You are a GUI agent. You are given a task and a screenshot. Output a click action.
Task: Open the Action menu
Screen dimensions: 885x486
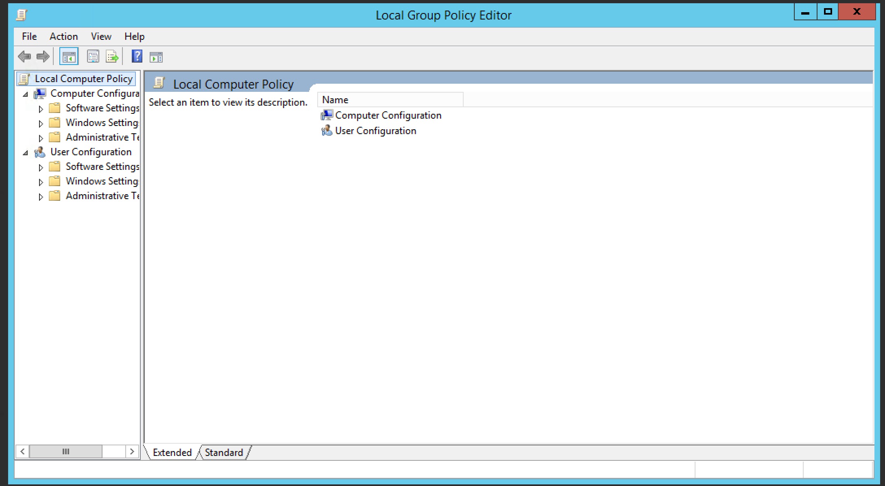pyautogui.click(x=63, y=37)
